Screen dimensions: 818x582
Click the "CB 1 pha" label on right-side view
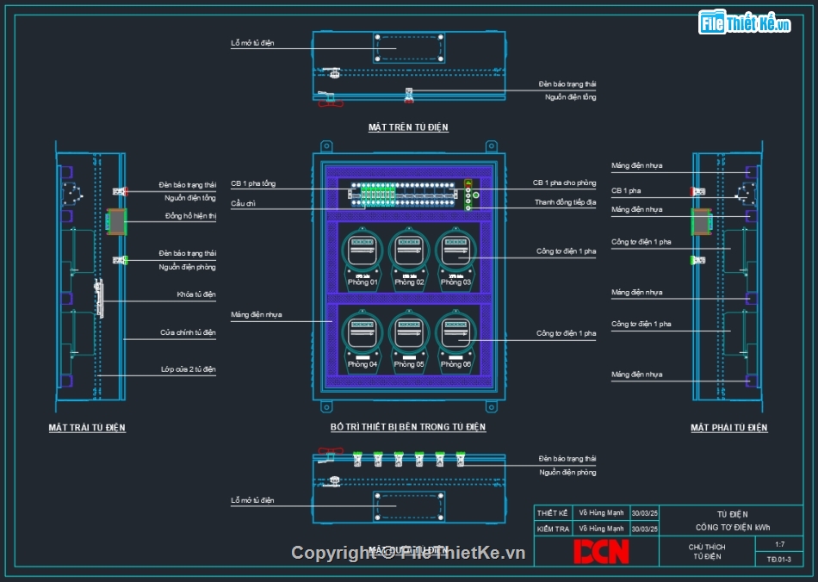[x=626, y=191]
